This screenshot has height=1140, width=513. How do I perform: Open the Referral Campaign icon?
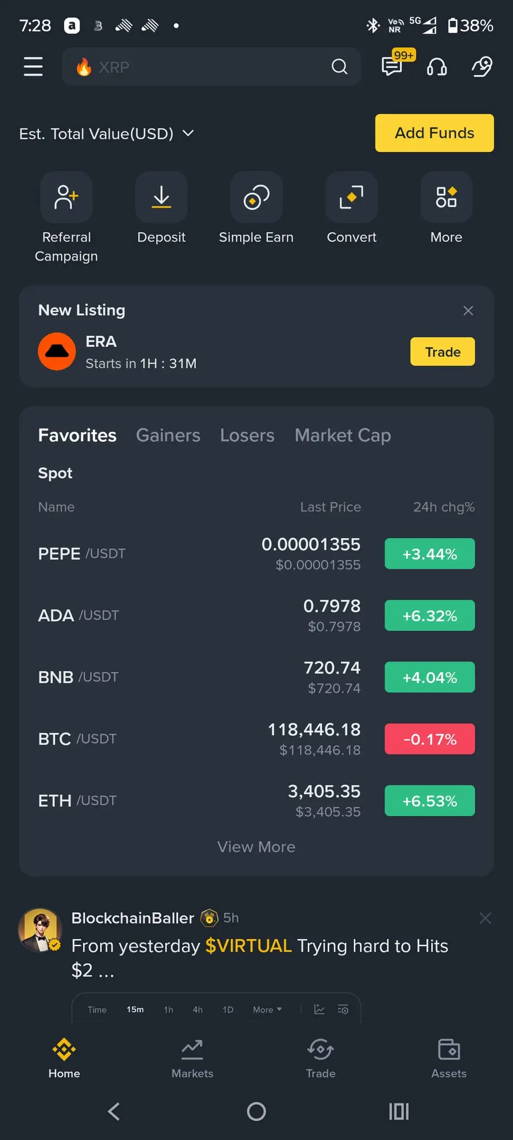click(66, 197)
